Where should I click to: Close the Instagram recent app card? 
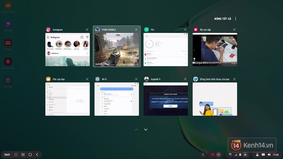(x=87, y=30)
